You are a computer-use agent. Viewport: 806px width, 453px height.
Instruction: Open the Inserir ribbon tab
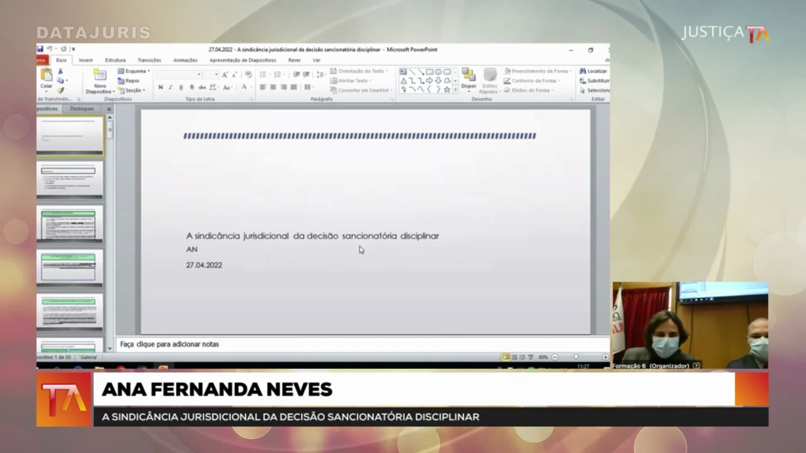click(x=86, y=60)
